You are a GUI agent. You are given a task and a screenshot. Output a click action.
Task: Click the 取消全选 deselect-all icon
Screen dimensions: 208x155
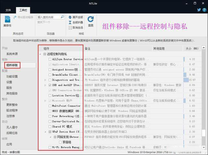pyautogui.click(x=70, y=28)
